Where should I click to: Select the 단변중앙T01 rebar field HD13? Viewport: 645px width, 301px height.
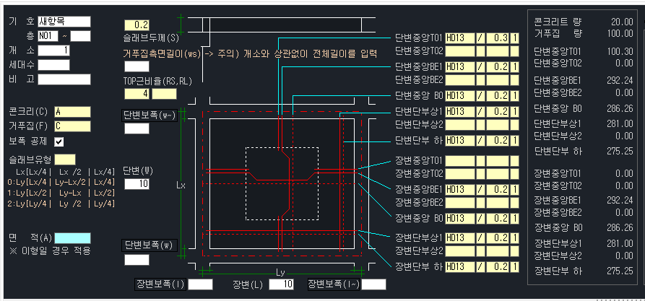tap(459, 38)
